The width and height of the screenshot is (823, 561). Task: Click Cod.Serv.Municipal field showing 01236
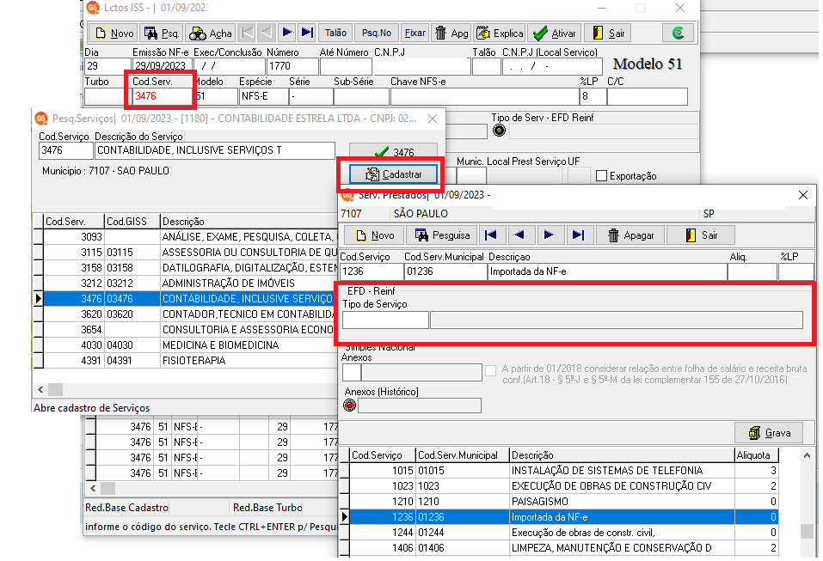[445, 271]
